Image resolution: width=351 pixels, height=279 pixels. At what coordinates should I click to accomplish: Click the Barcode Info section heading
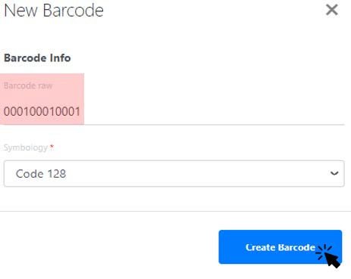37,58
